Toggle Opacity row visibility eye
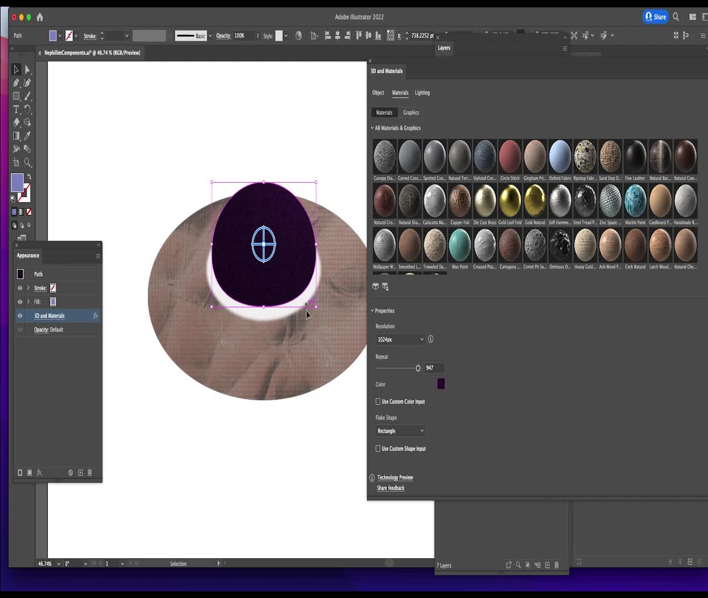This screenshot has height=598, width=708. [x=20, y=329]
